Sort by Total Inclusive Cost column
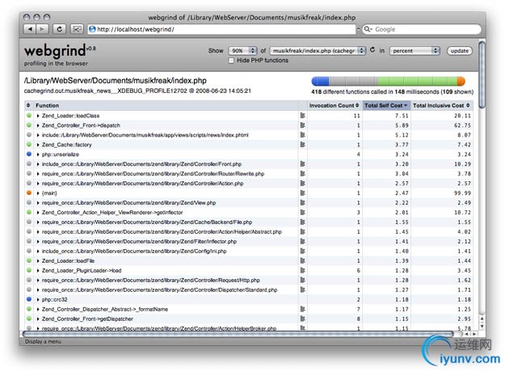The width and height of the screenshot is (505, 372). click(x=441, y=105)
